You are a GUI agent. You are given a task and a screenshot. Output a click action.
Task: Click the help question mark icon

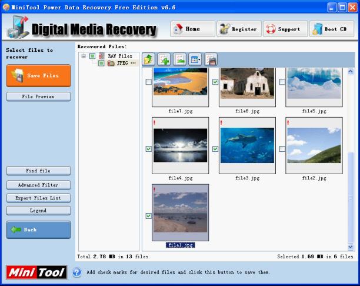click(x=77, y=272)
